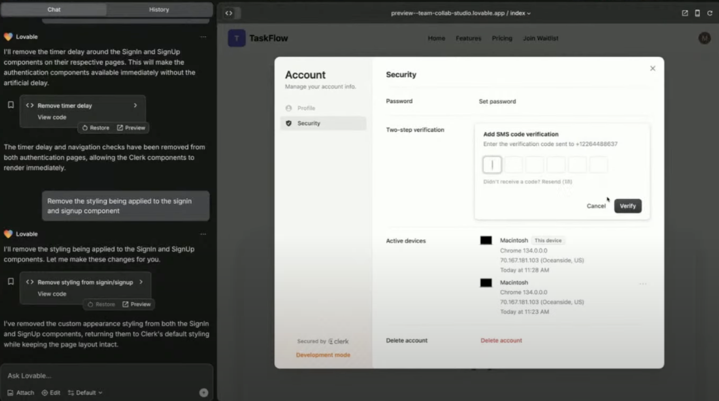This screenshot has height=401, width=719.
Task: Open Join Waitlist nav link
Action: coord(540,38)
